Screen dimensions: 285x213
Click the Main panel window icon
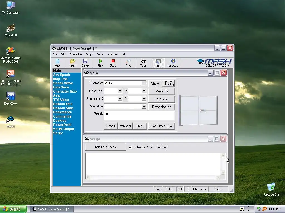point(87,73)
